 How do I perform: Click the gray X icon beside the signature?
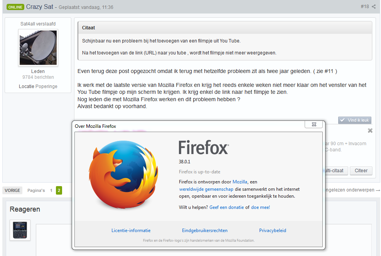[370, 131]
